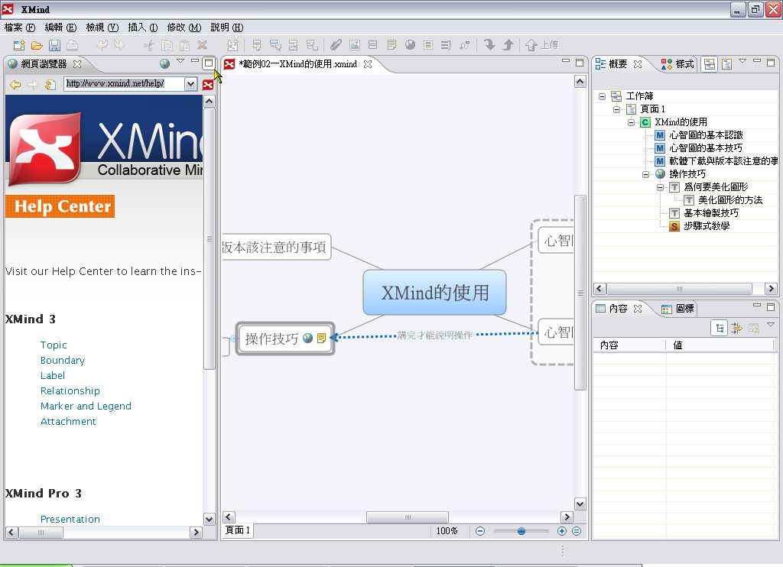Toggle show-workbook mode button in outline panel

point(709,64)
